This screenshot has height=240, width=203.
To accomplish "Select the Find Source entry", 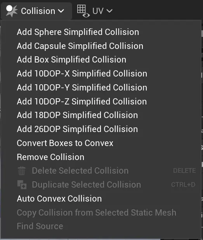I will click(40, 226).
